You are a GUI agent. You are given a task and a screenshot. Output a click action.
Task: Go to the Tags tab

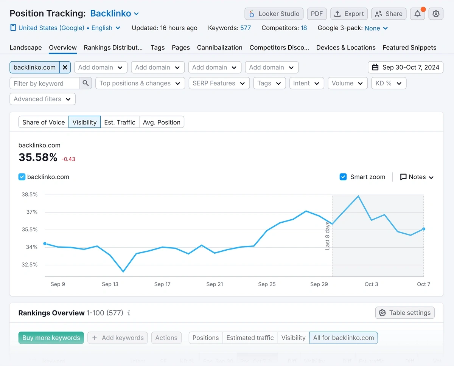tap(157, 48)
